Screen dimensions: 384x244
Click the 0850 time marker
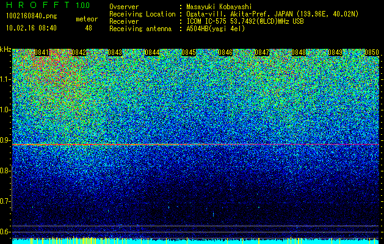click(372, 52)
